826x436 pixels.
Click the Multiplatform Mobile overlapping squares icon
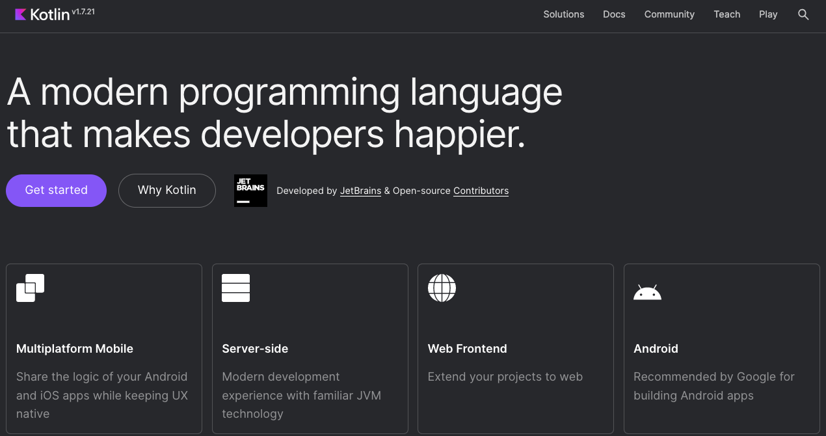point(31,288)
